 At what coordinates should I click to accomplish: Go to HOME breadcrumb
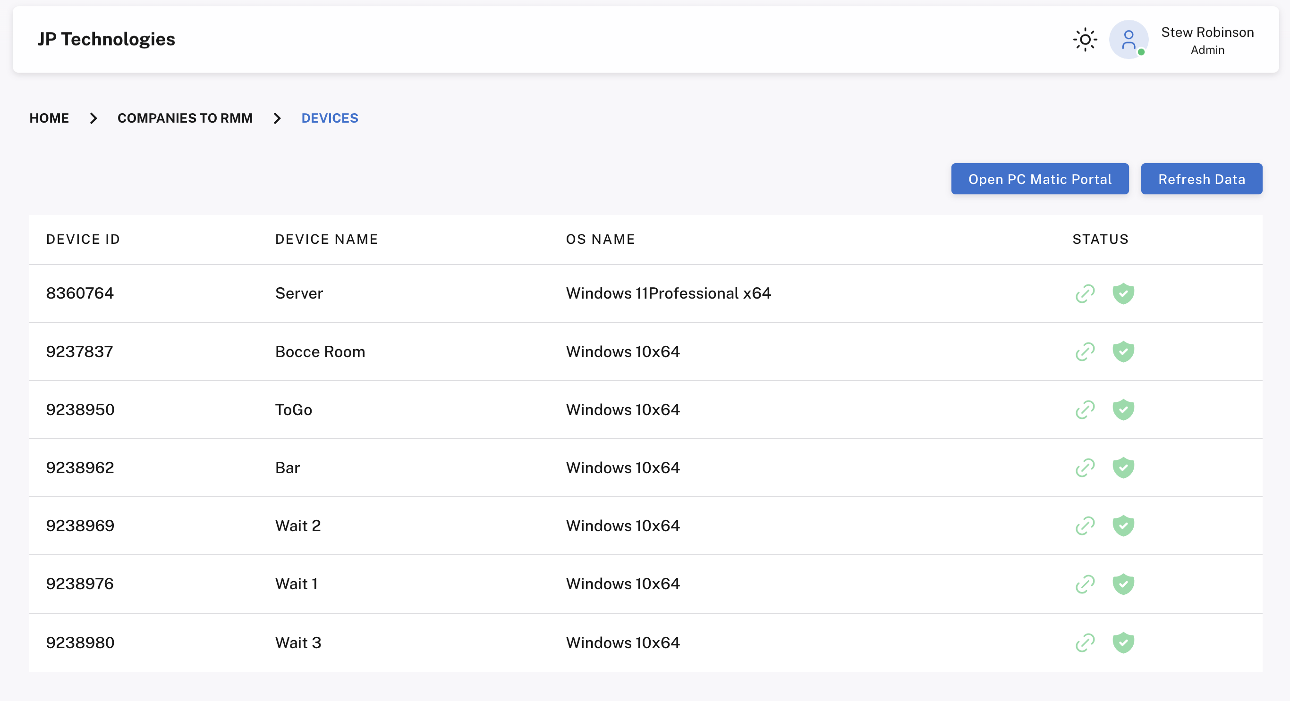[49, 118]
